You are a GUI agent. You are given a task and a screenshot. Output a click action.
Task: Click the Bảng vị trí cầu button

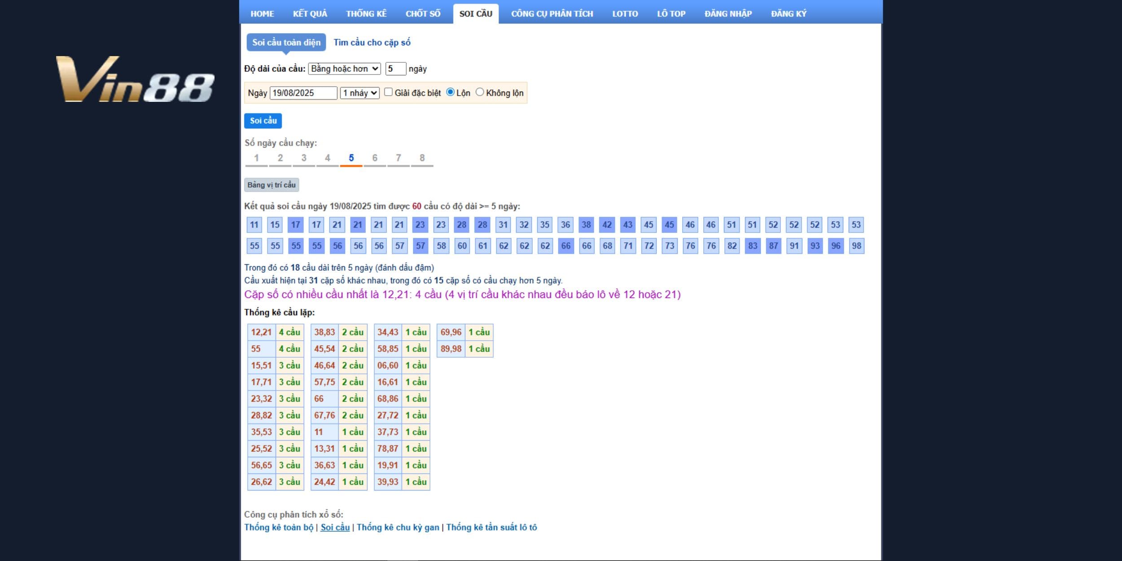point(271,185)
